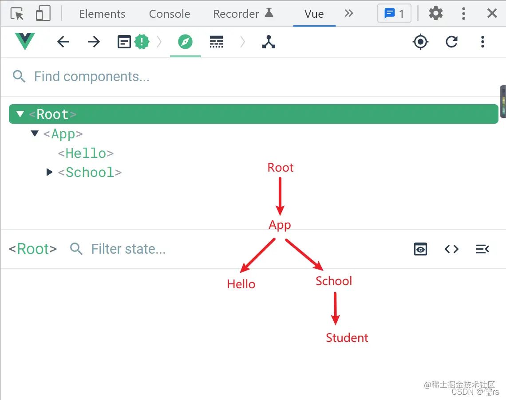Image resolution: width=506 pixels, height=400 pixels.
Task: Select the Hello component
Action: [86, 153]
